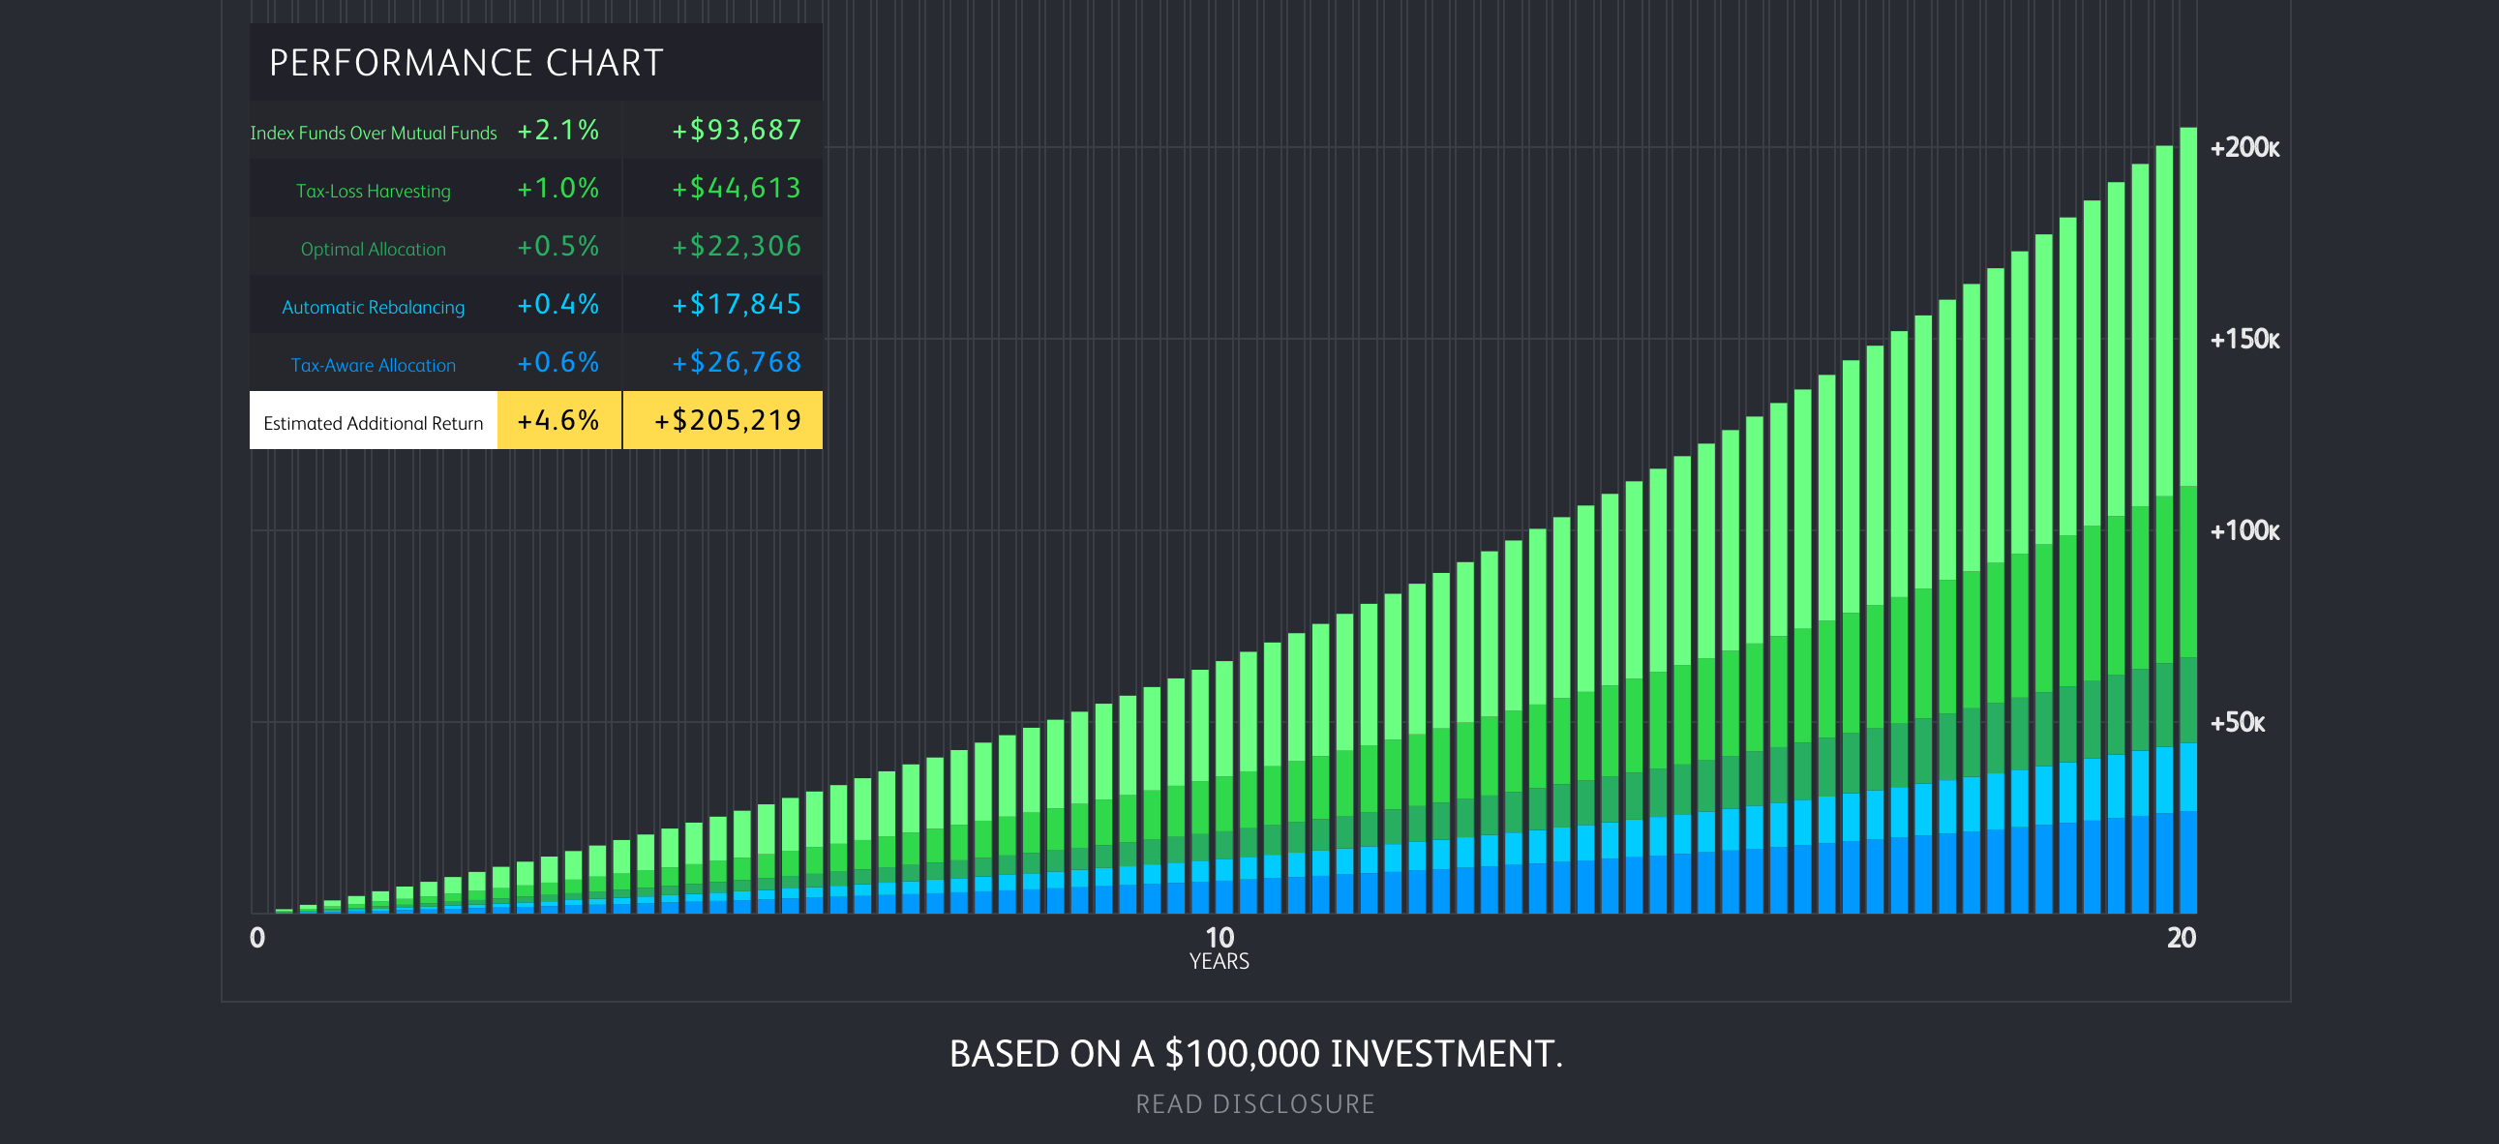
Task: Click the 10 YEARS x-axis marker
Action: coord(1219,946)
